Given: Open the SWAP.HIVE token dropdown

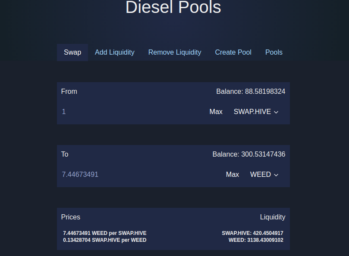Looking at the screenshot, I should click(x=256, y=112).
